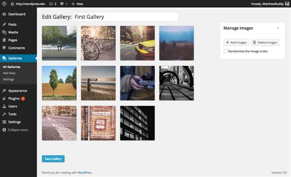Click the Delete Images button
The image size is (291, 177).
coord(265,43)
